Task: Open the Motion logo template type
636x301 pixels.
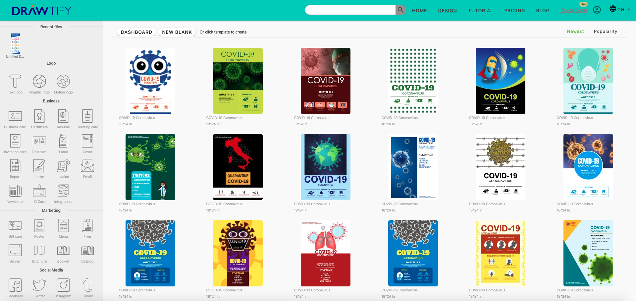Action: [63, 82]
